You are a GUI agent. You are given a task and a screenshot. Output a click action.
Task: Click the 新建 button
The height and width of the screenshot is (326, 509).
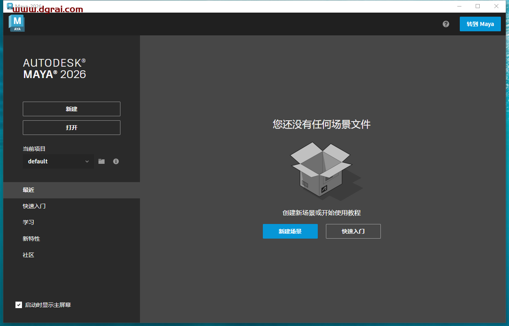click(x=72, y=109)
